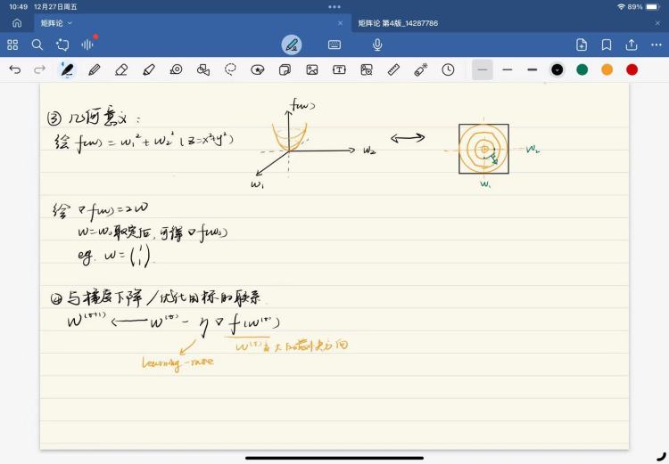Bookmark the current page

tap(607, 45)
